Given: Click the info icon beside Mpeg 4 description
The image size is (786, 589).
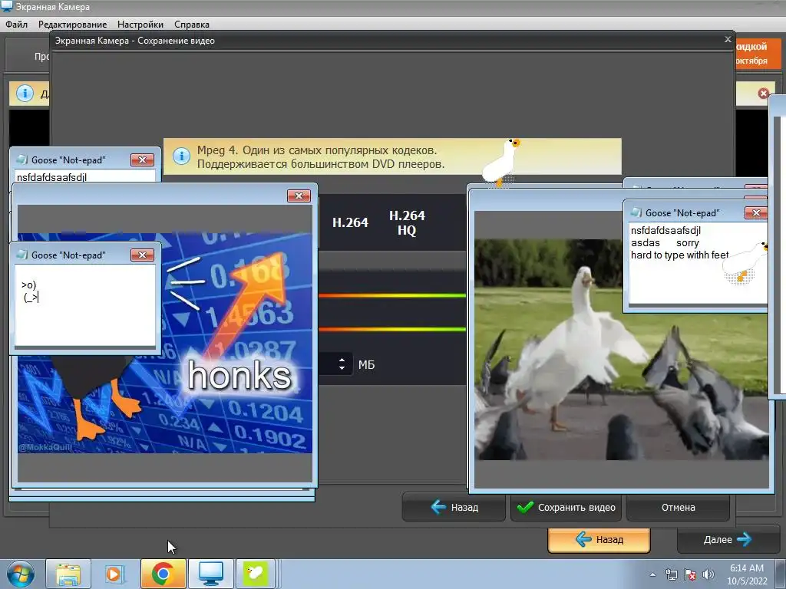Looking at the screenshot, I should point(181,156).
